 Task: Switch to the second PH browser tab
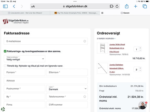coord(75,13)
